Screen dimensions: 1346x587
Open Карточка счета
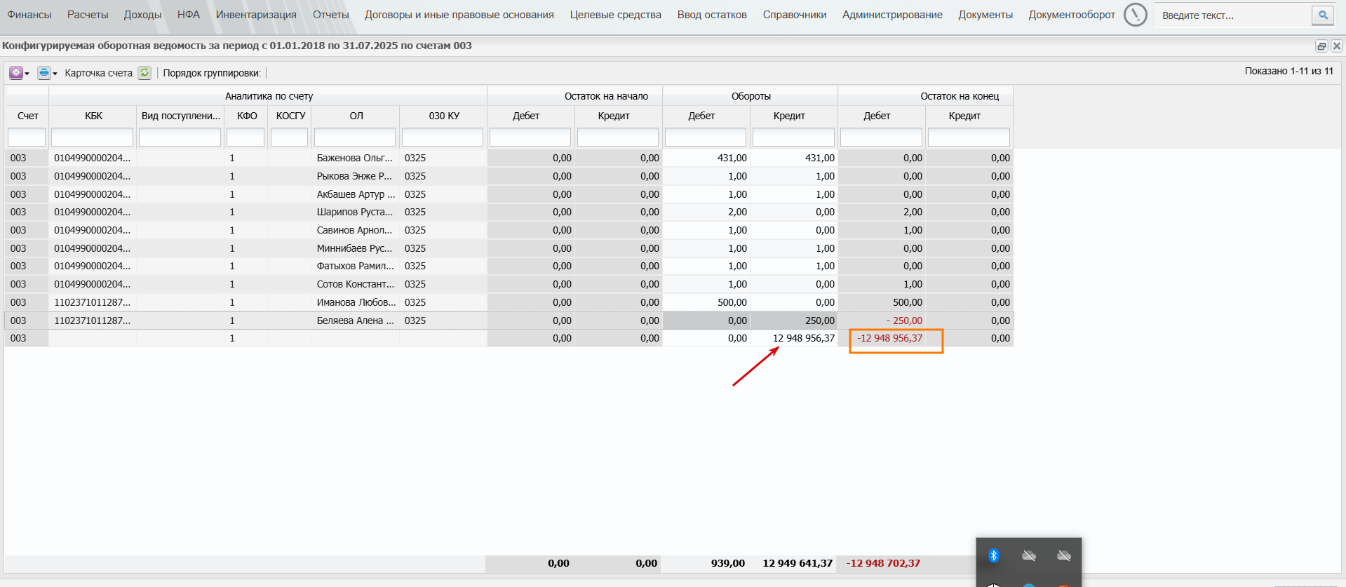pyautogui.click(x=98, y=73)
